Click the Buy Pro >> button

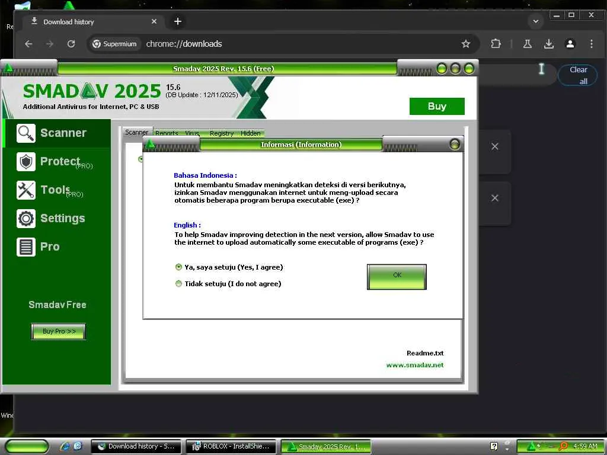tap(59, 332)
